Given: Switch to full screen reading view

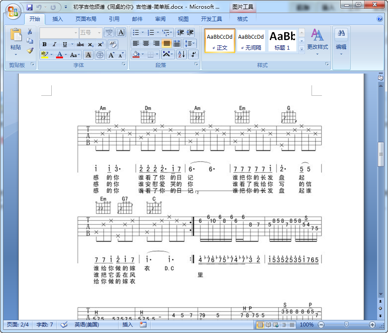Looking at the screenshot, I should (x=268, y=325).
